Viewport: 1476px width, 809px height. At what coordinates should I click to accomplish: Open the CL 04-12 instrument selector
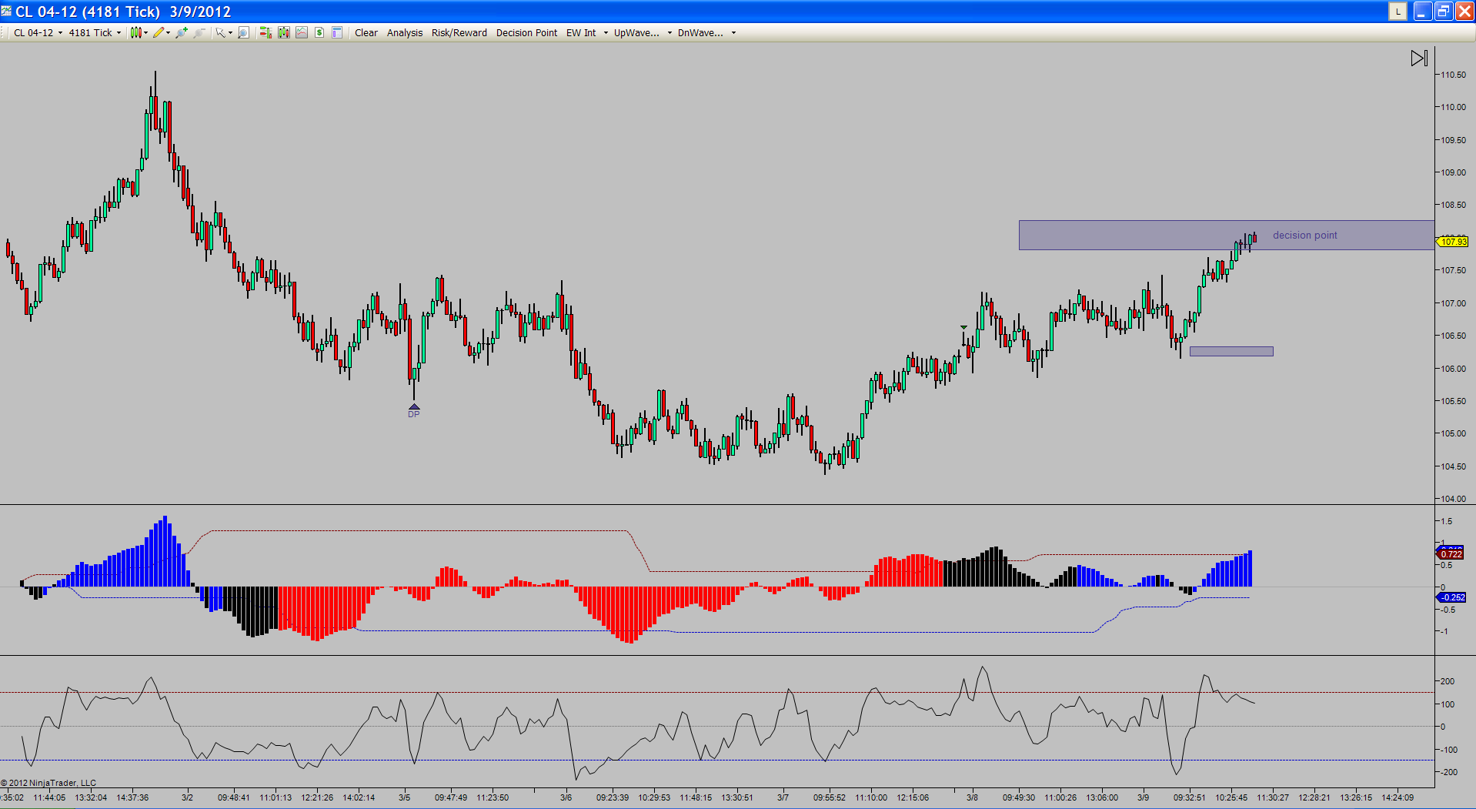(38, 32)
